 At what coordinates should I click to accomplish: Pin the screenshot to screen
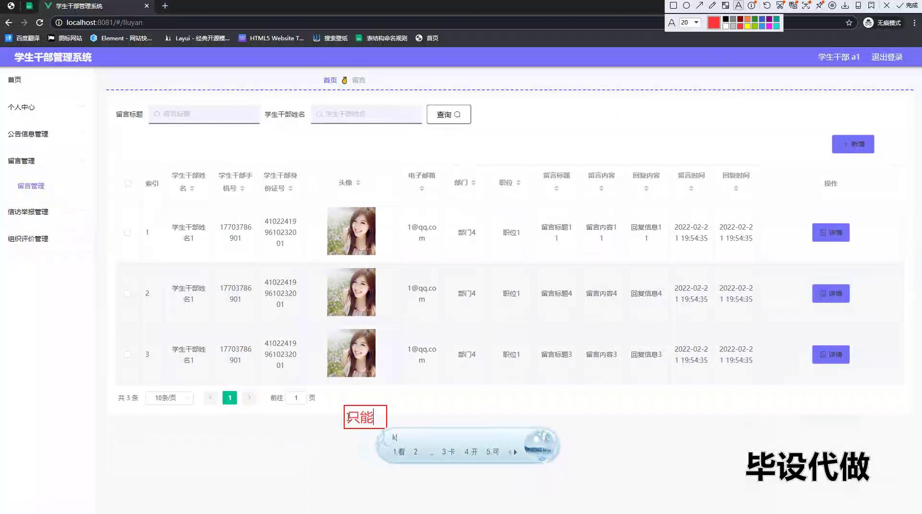tap(819, 6)
